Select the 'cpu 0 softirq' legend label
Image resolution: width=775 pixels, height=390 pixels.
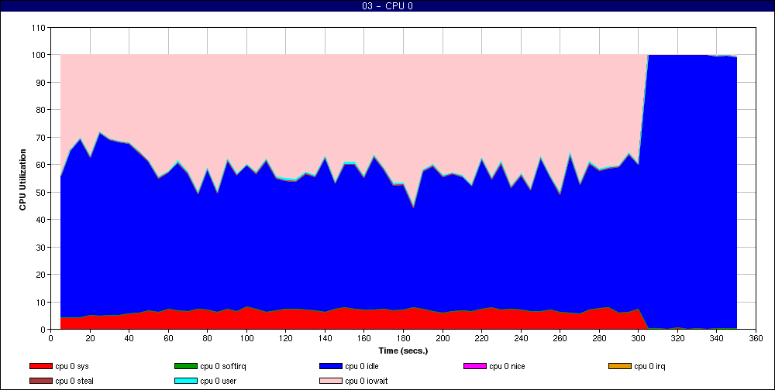(223, 366)
